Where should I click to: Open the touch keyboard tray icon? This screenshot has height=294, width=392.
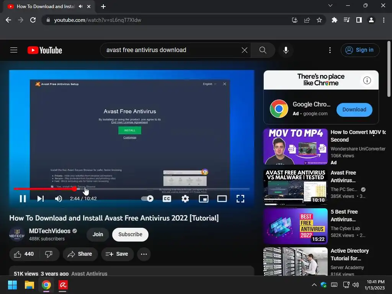tap(334, 285)
